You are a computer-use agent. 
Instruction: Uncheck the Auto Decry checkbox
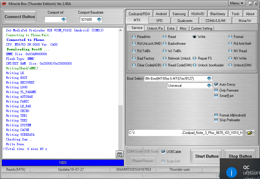216,84
